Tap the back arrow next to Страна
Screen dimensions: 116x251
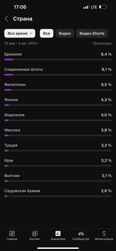point(6,19)
